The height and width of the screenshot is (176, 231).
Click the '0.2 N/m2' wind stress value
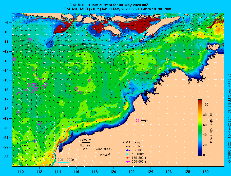click(x=104, y=155)
